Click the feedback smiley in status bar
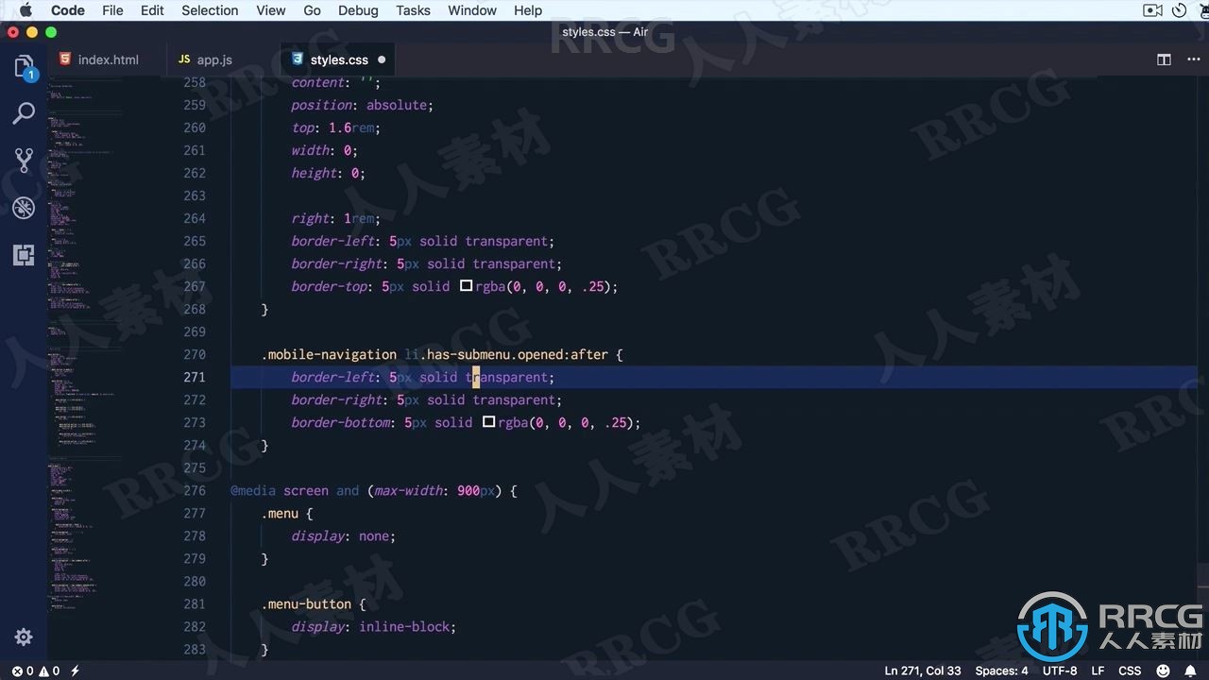The height and width of the screenshot is (680, 1209). [1163, 671]
